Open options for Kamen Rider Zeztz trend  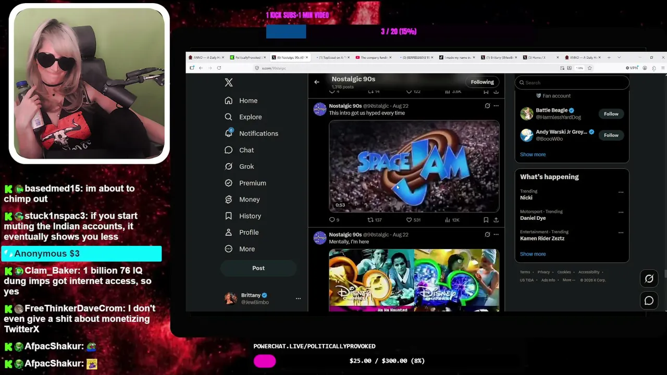click(x=621, y=233)
